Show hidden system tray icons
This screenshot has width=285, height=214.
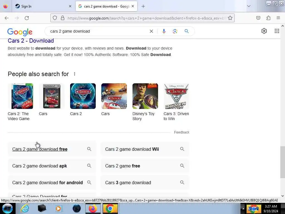tap(243, 208)
